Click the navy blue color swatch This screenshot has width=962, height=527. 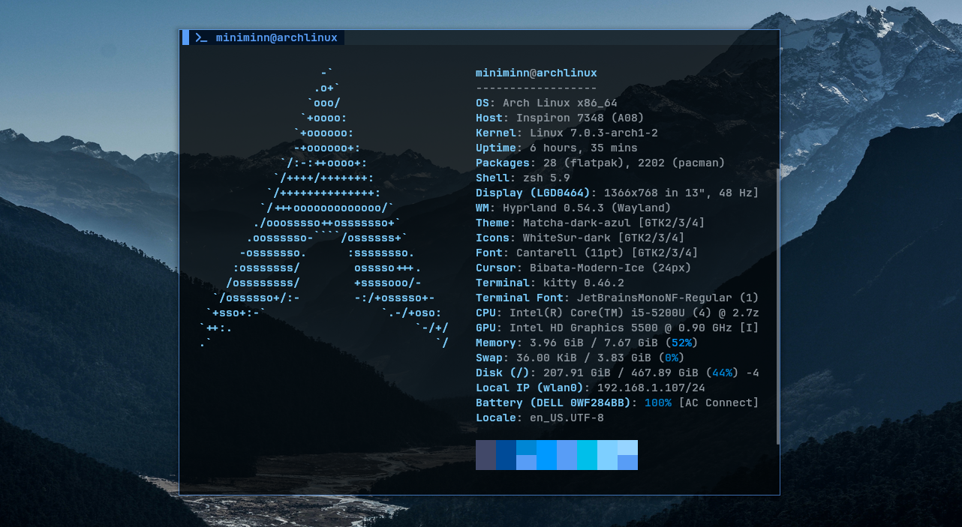coord(506,455)
